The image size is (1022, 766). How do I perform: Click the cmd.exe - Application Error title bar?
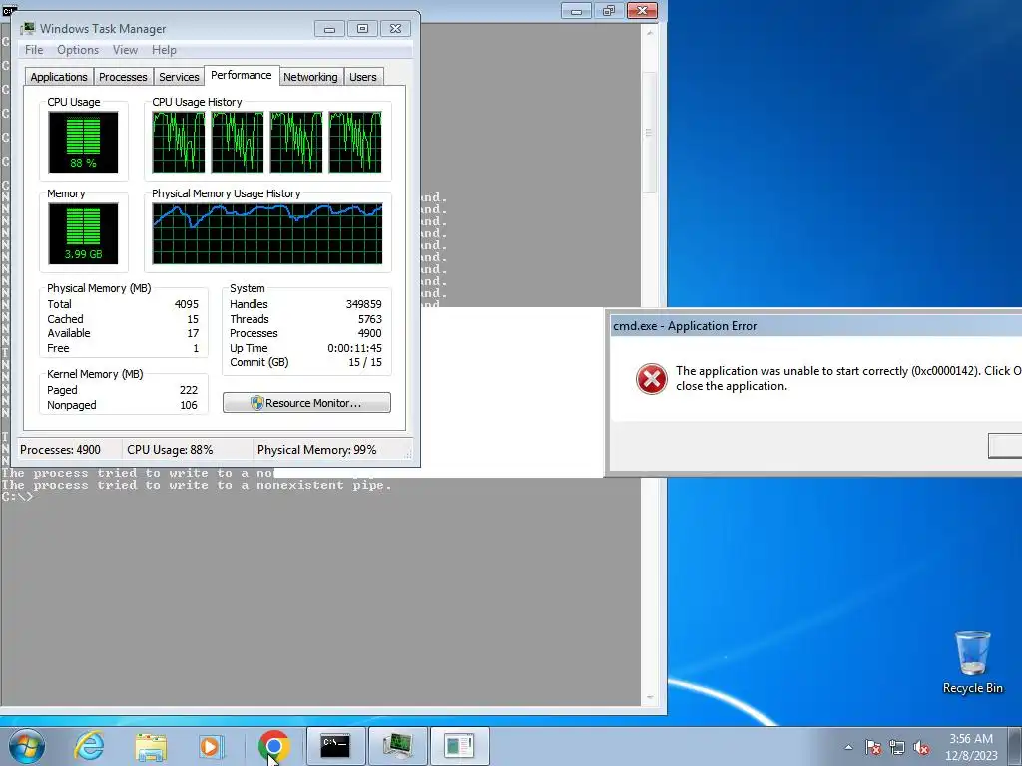[x=814, y=326]
